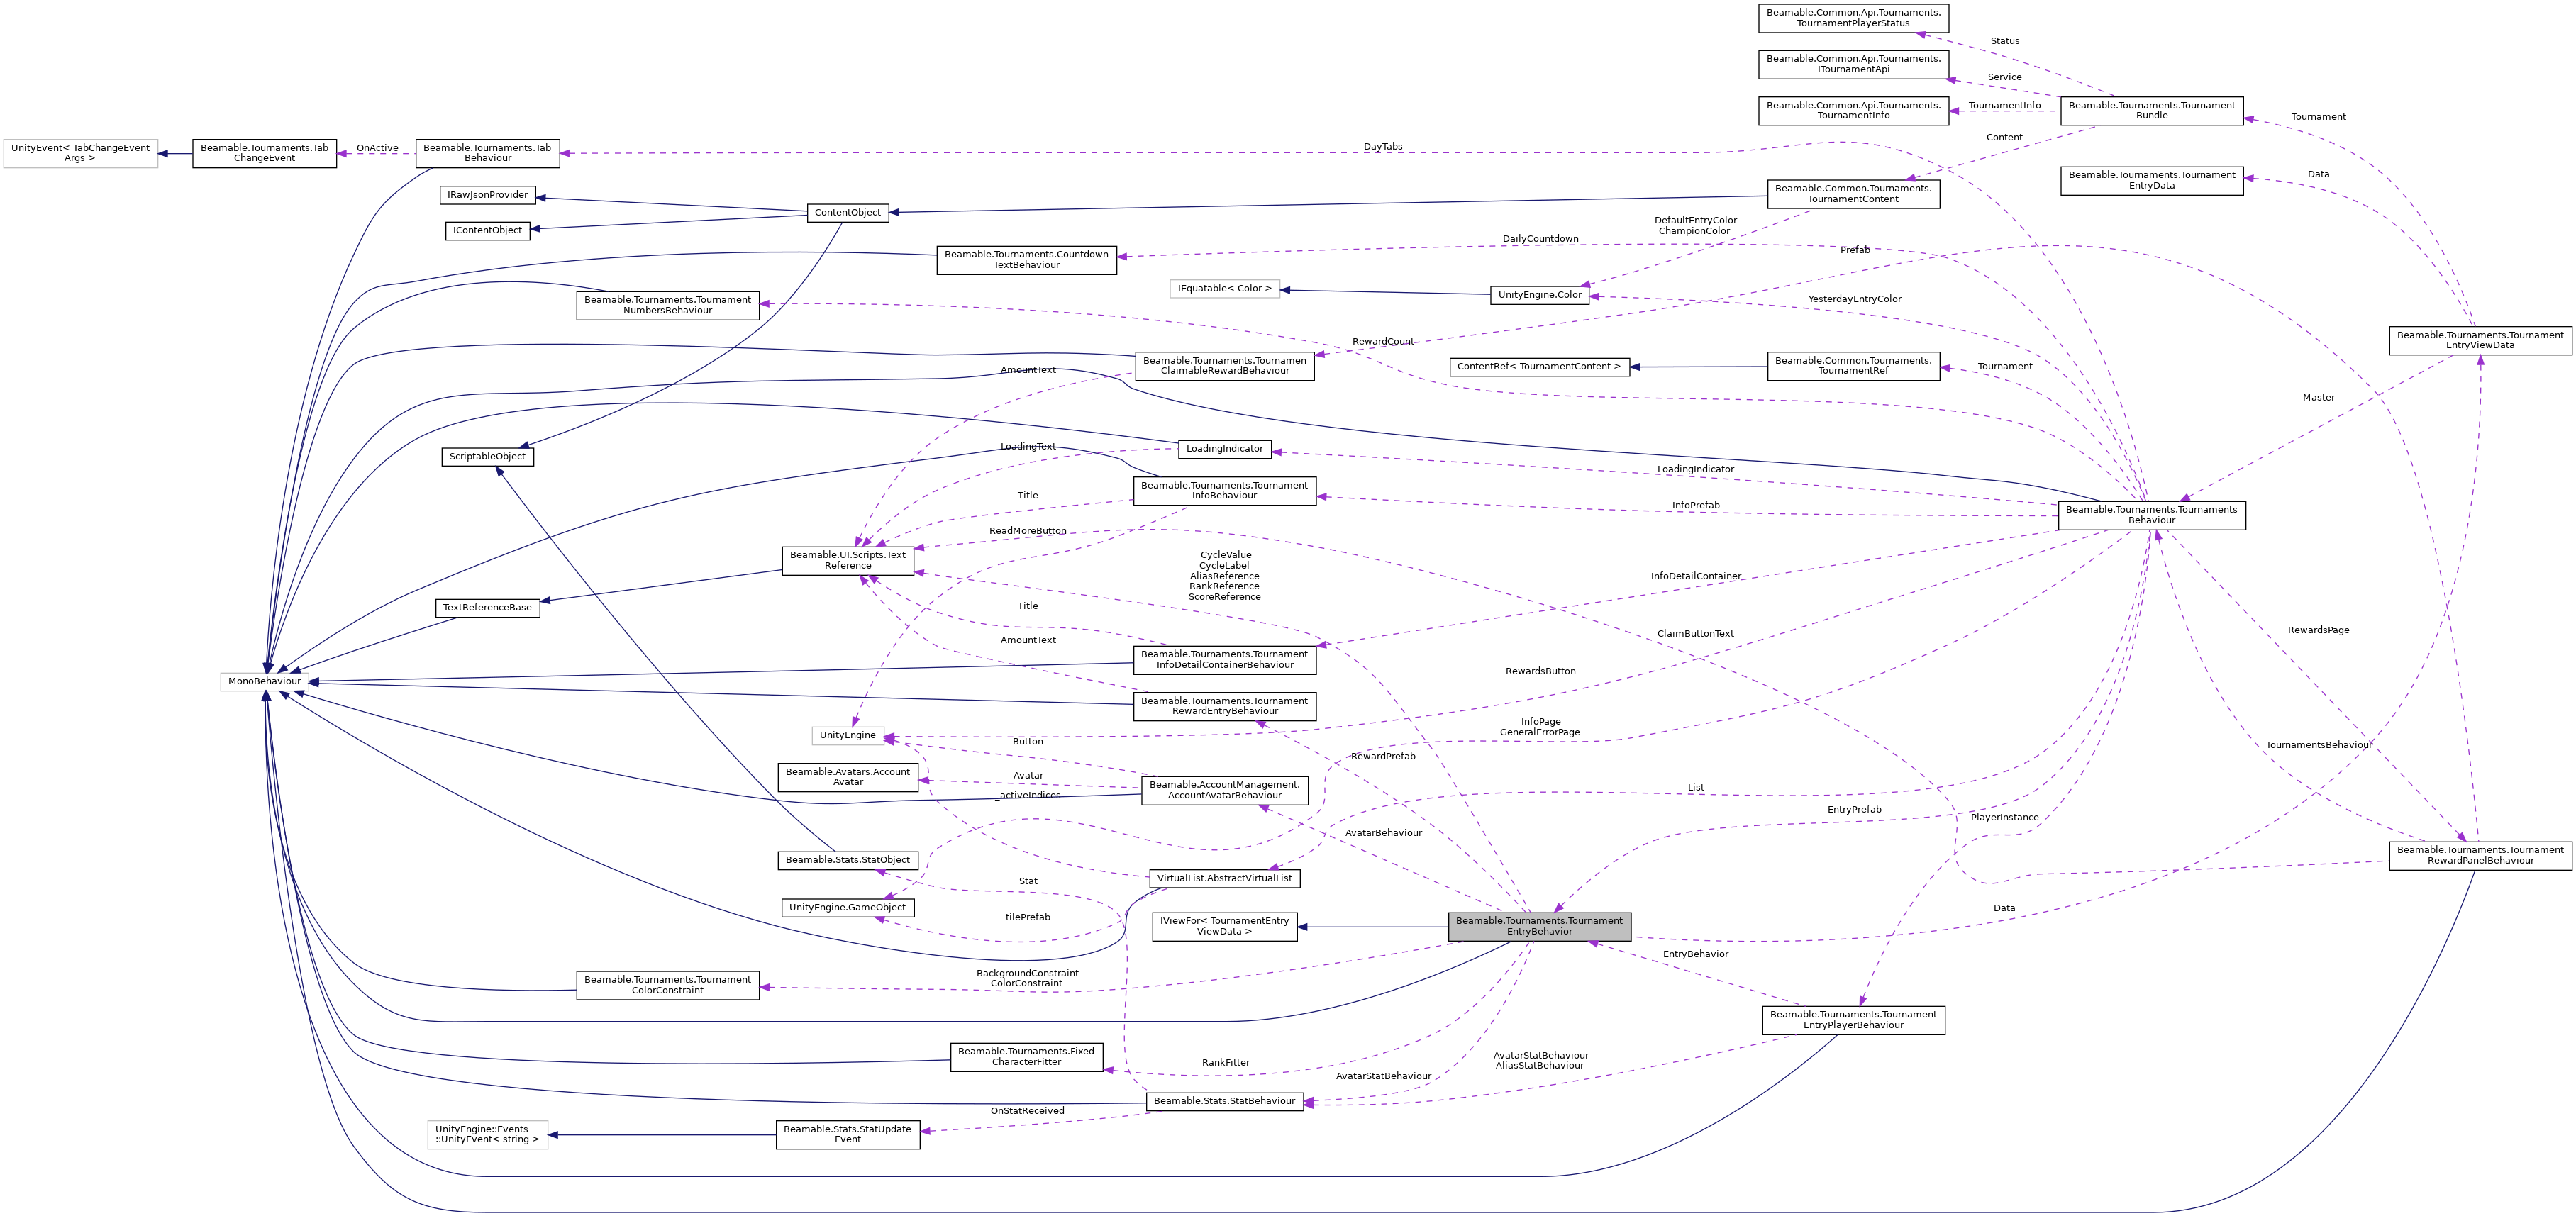
Task: Click the 'DailyCountdown' edge label
Action: click(x=1540, y=239)
